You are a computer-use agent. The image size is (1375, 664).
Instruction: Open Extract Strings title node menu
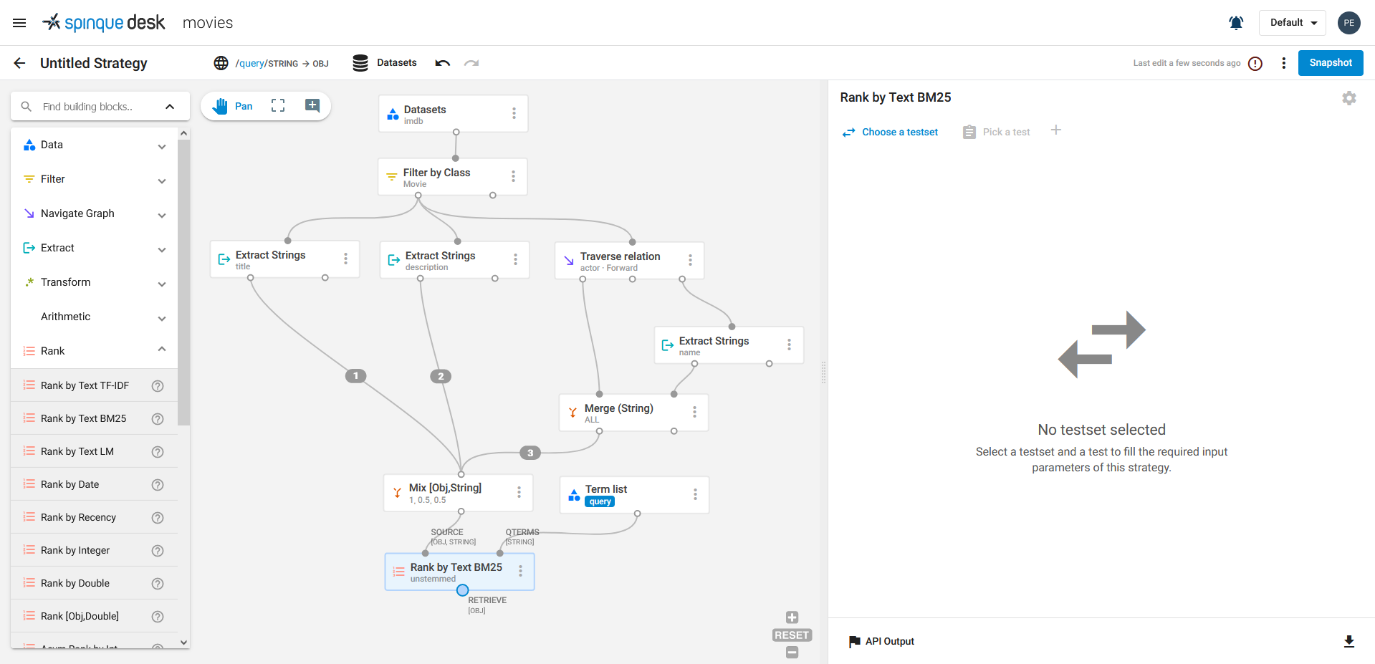pos(345,259)
